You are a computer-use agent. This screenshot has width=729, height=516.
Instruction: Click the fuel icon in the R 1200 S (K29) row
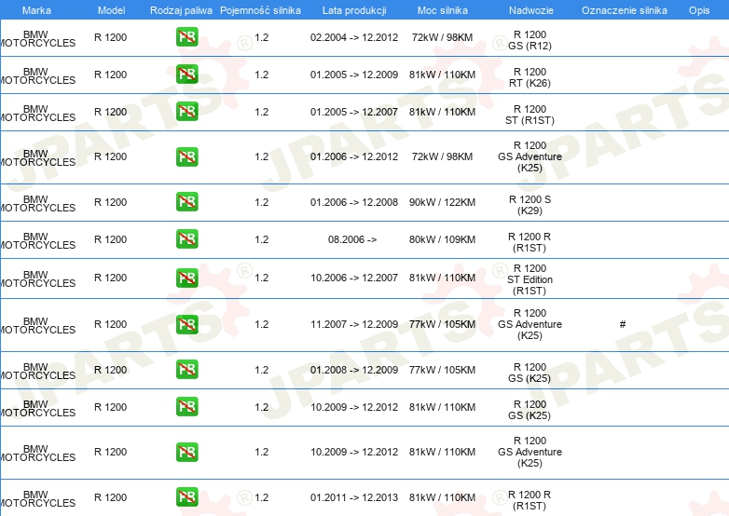pyautogui.click(x=186, y=202)
